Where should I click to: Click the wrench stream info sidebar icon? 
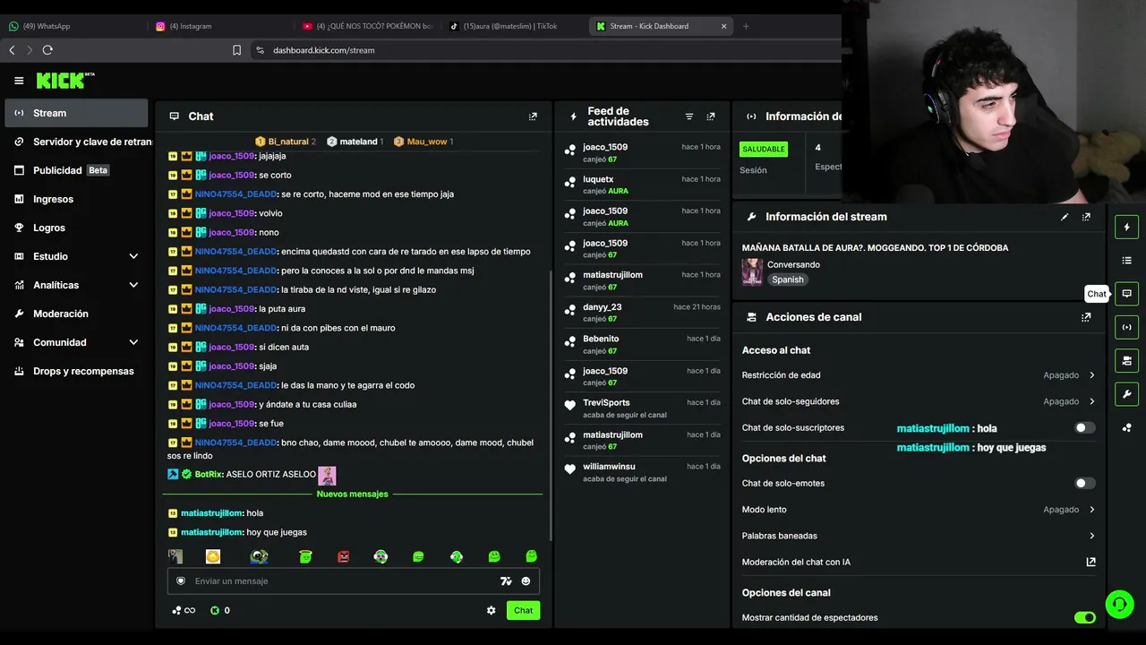(x=1127, y=394)
